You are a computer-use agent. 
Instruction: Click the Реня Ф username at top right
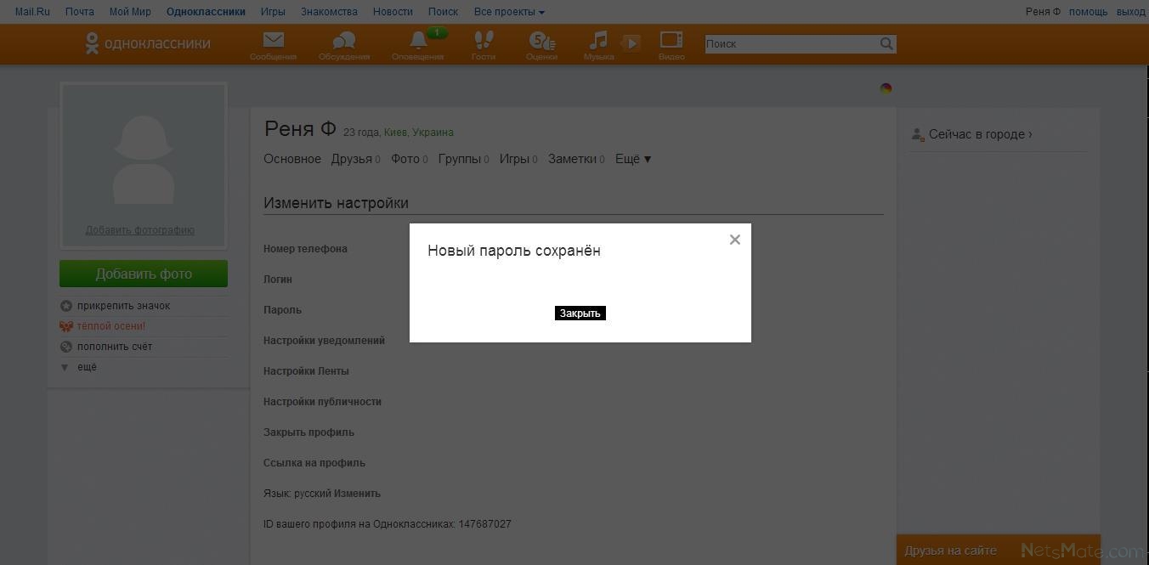point(1043,12)
